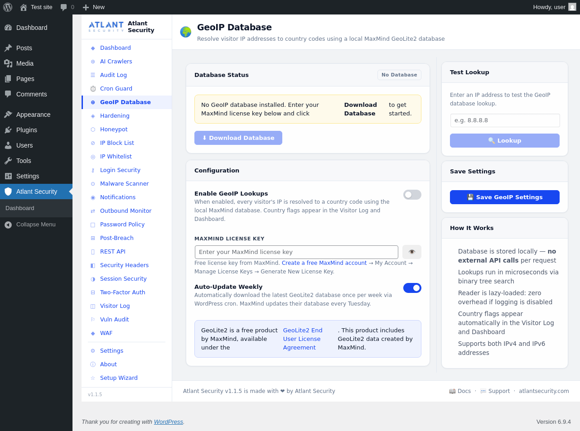The height and width of the screenshot is (431, 580).
Task: Click the Posts pushpin icon
Action: click(x=8, y=48)
